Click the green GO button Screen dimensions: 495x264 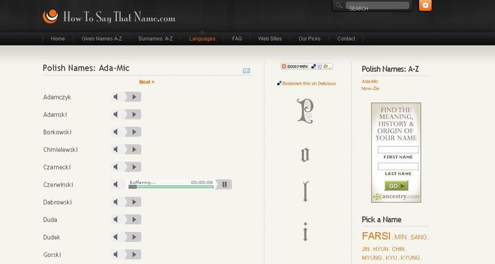(x=396, y=186)
